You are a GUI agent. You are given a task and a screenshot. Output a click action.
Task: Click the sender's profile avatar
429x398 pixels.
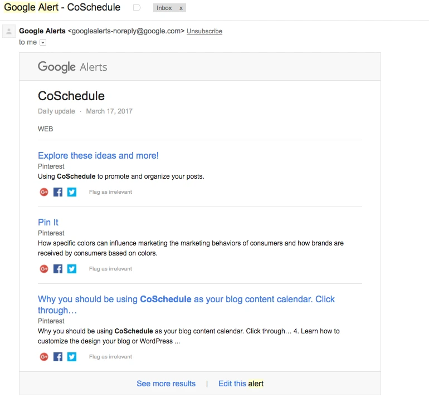click(x=9, y=32)
